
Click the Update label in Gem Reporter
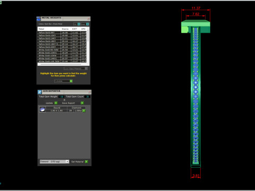pos(49,103)
